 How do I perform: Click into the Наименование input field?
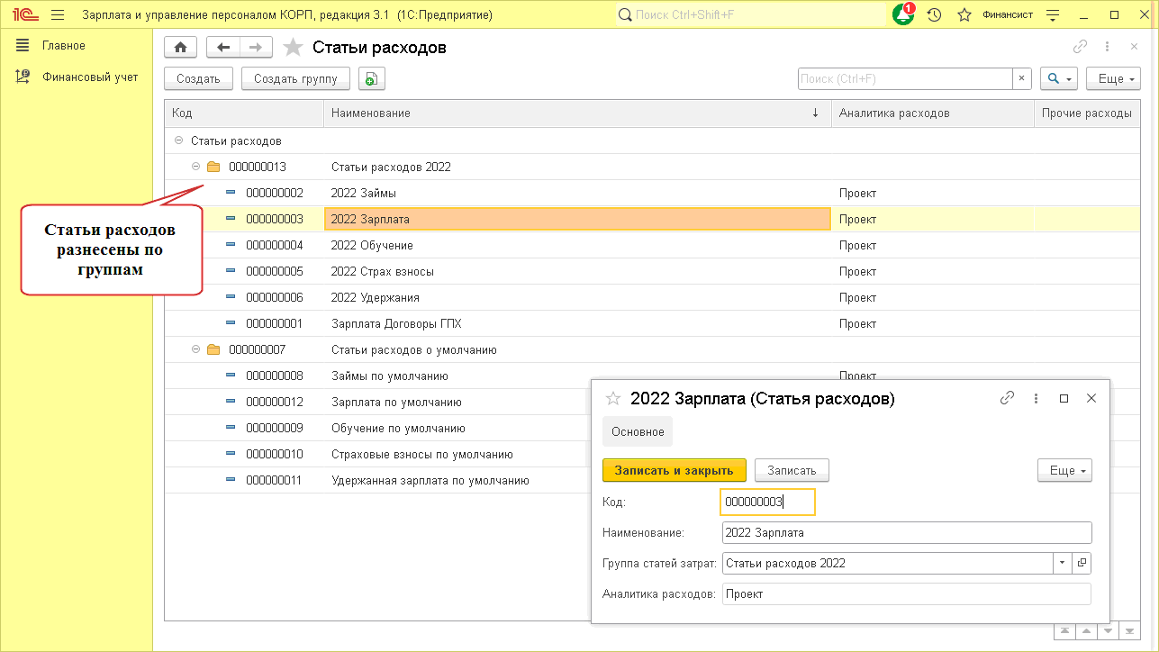(906, 532)
